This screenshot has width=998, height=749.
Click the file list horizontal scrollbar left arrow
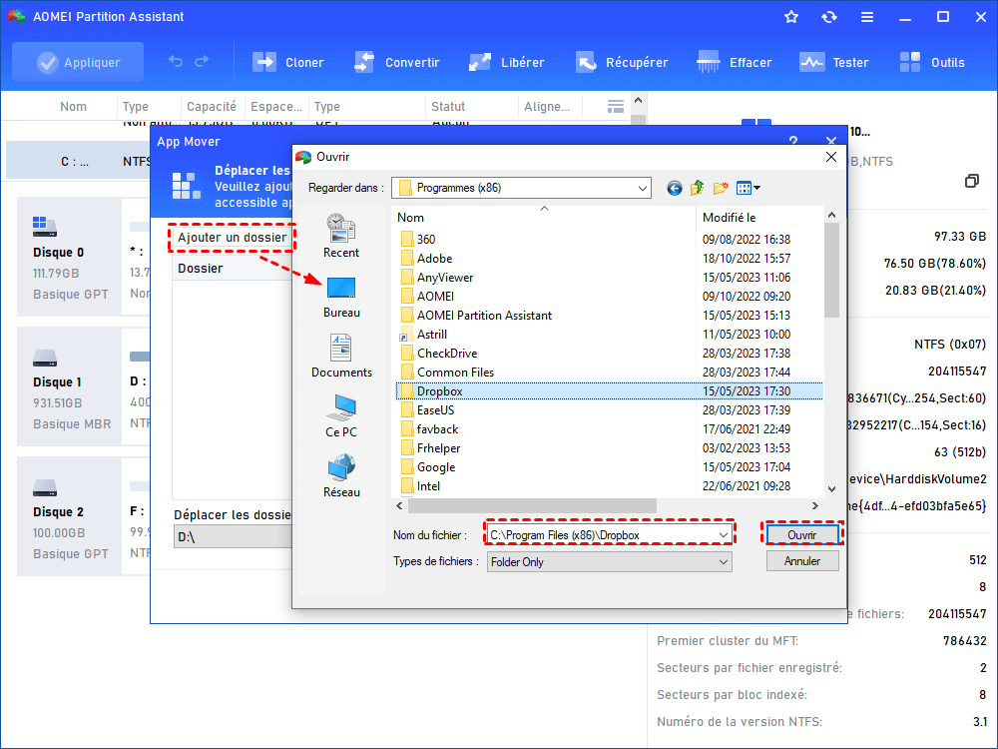(x=399, y=505)
